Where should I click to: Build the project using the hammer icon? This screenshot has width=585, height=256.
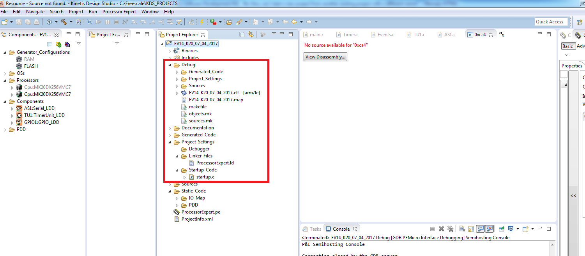pyautogui.click(x=64, y=22)
